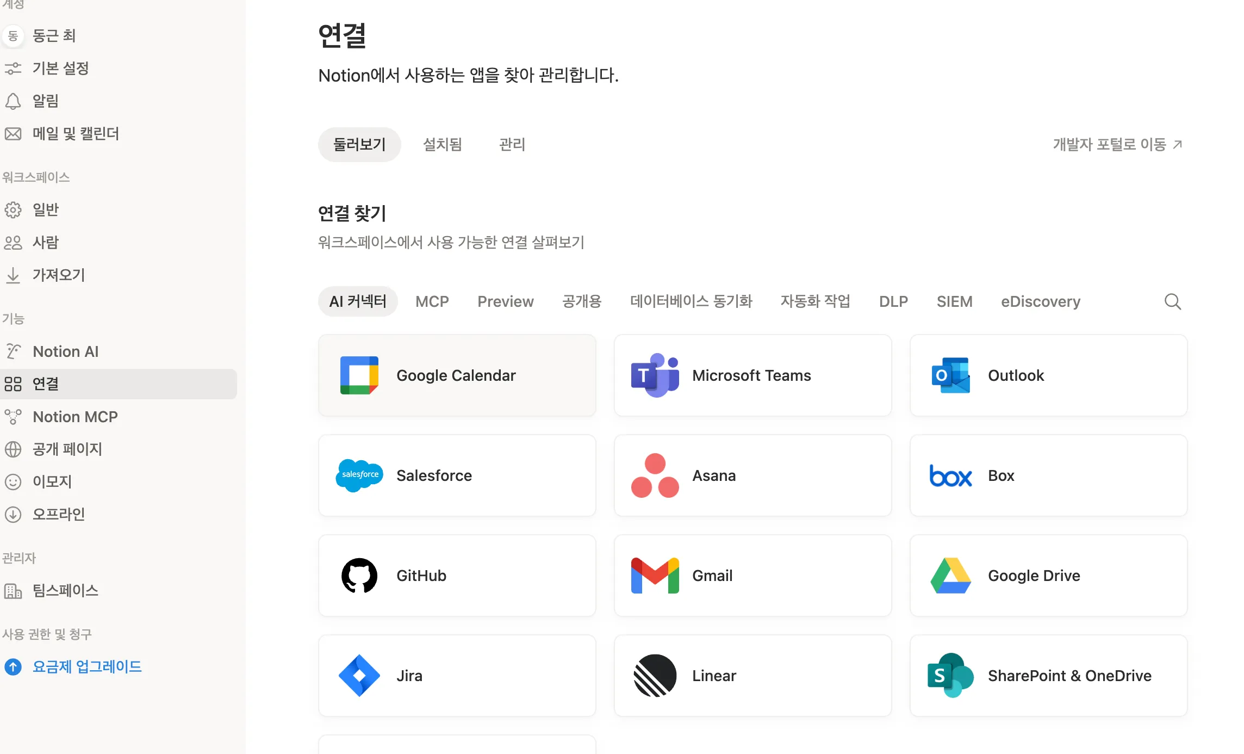Click the Gmail envelope icon
This screenshot has height=754, width=1244.
click(655, 576)
